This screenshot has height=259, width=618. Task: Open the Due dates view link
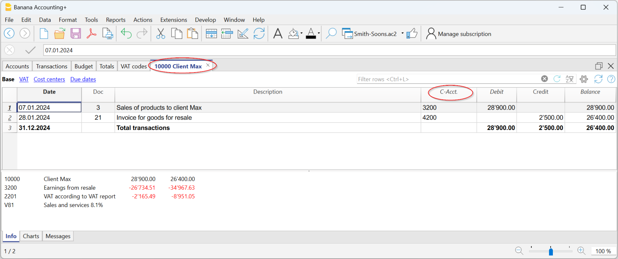[83, 79]
